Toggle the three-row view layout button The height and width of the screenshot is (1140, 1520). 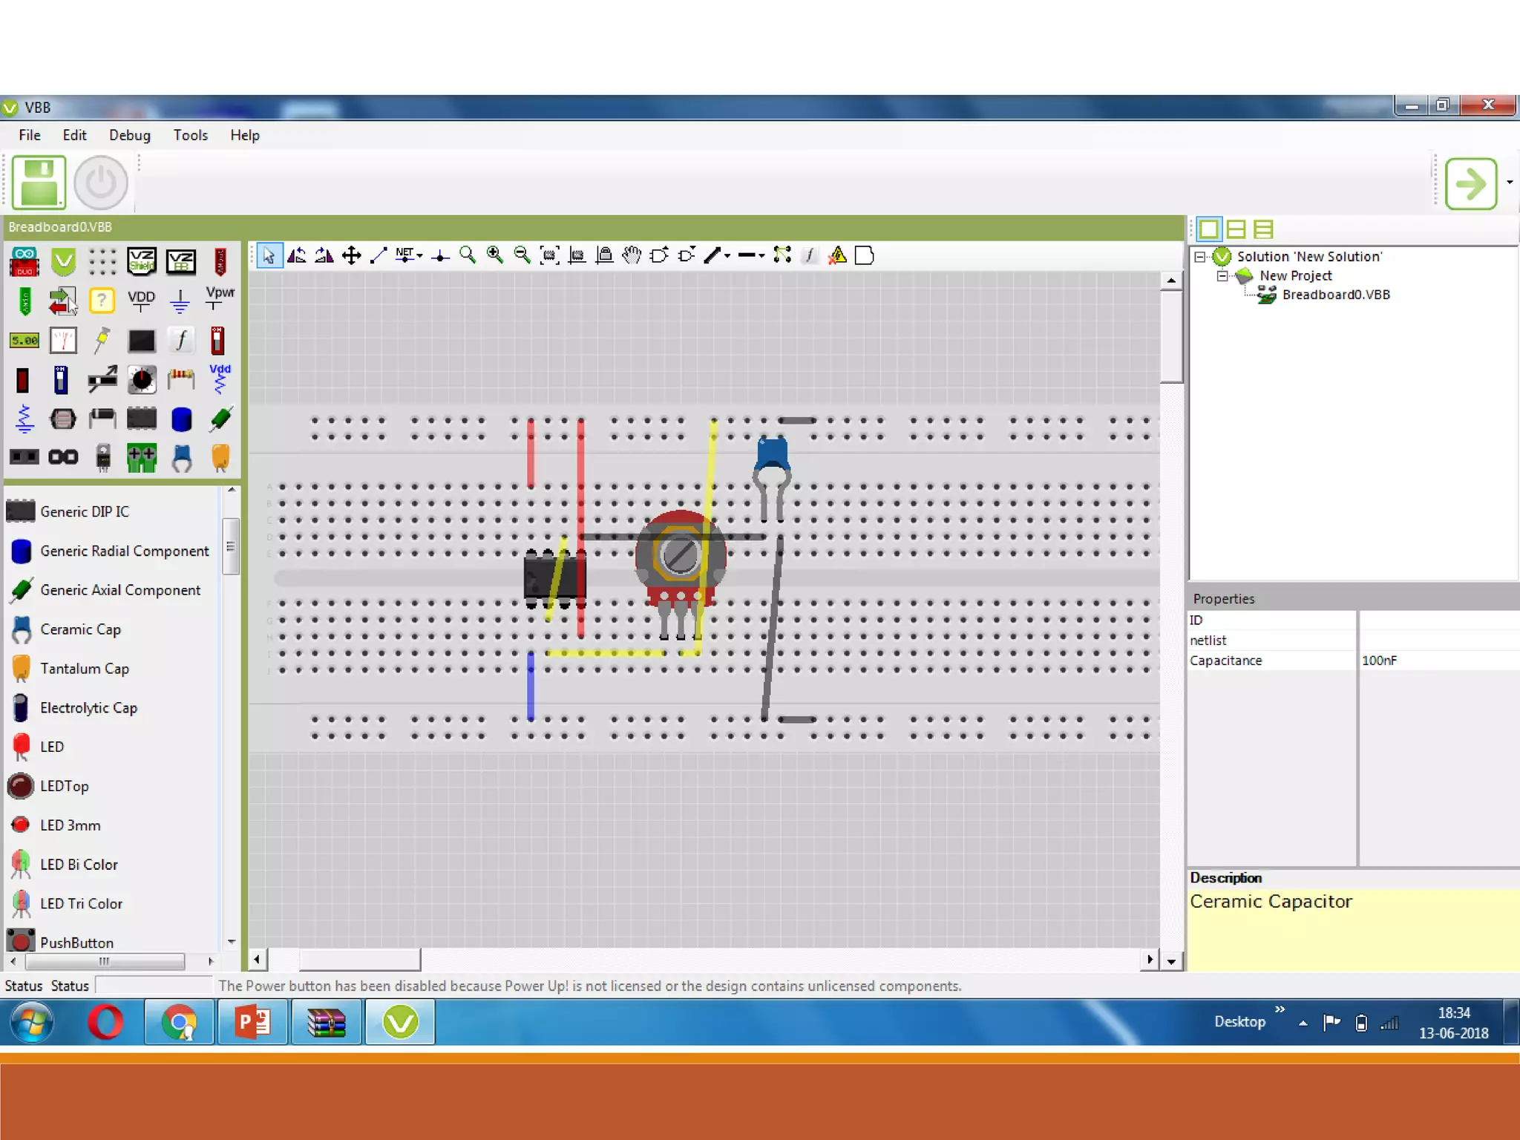(x=1263, y=229)
